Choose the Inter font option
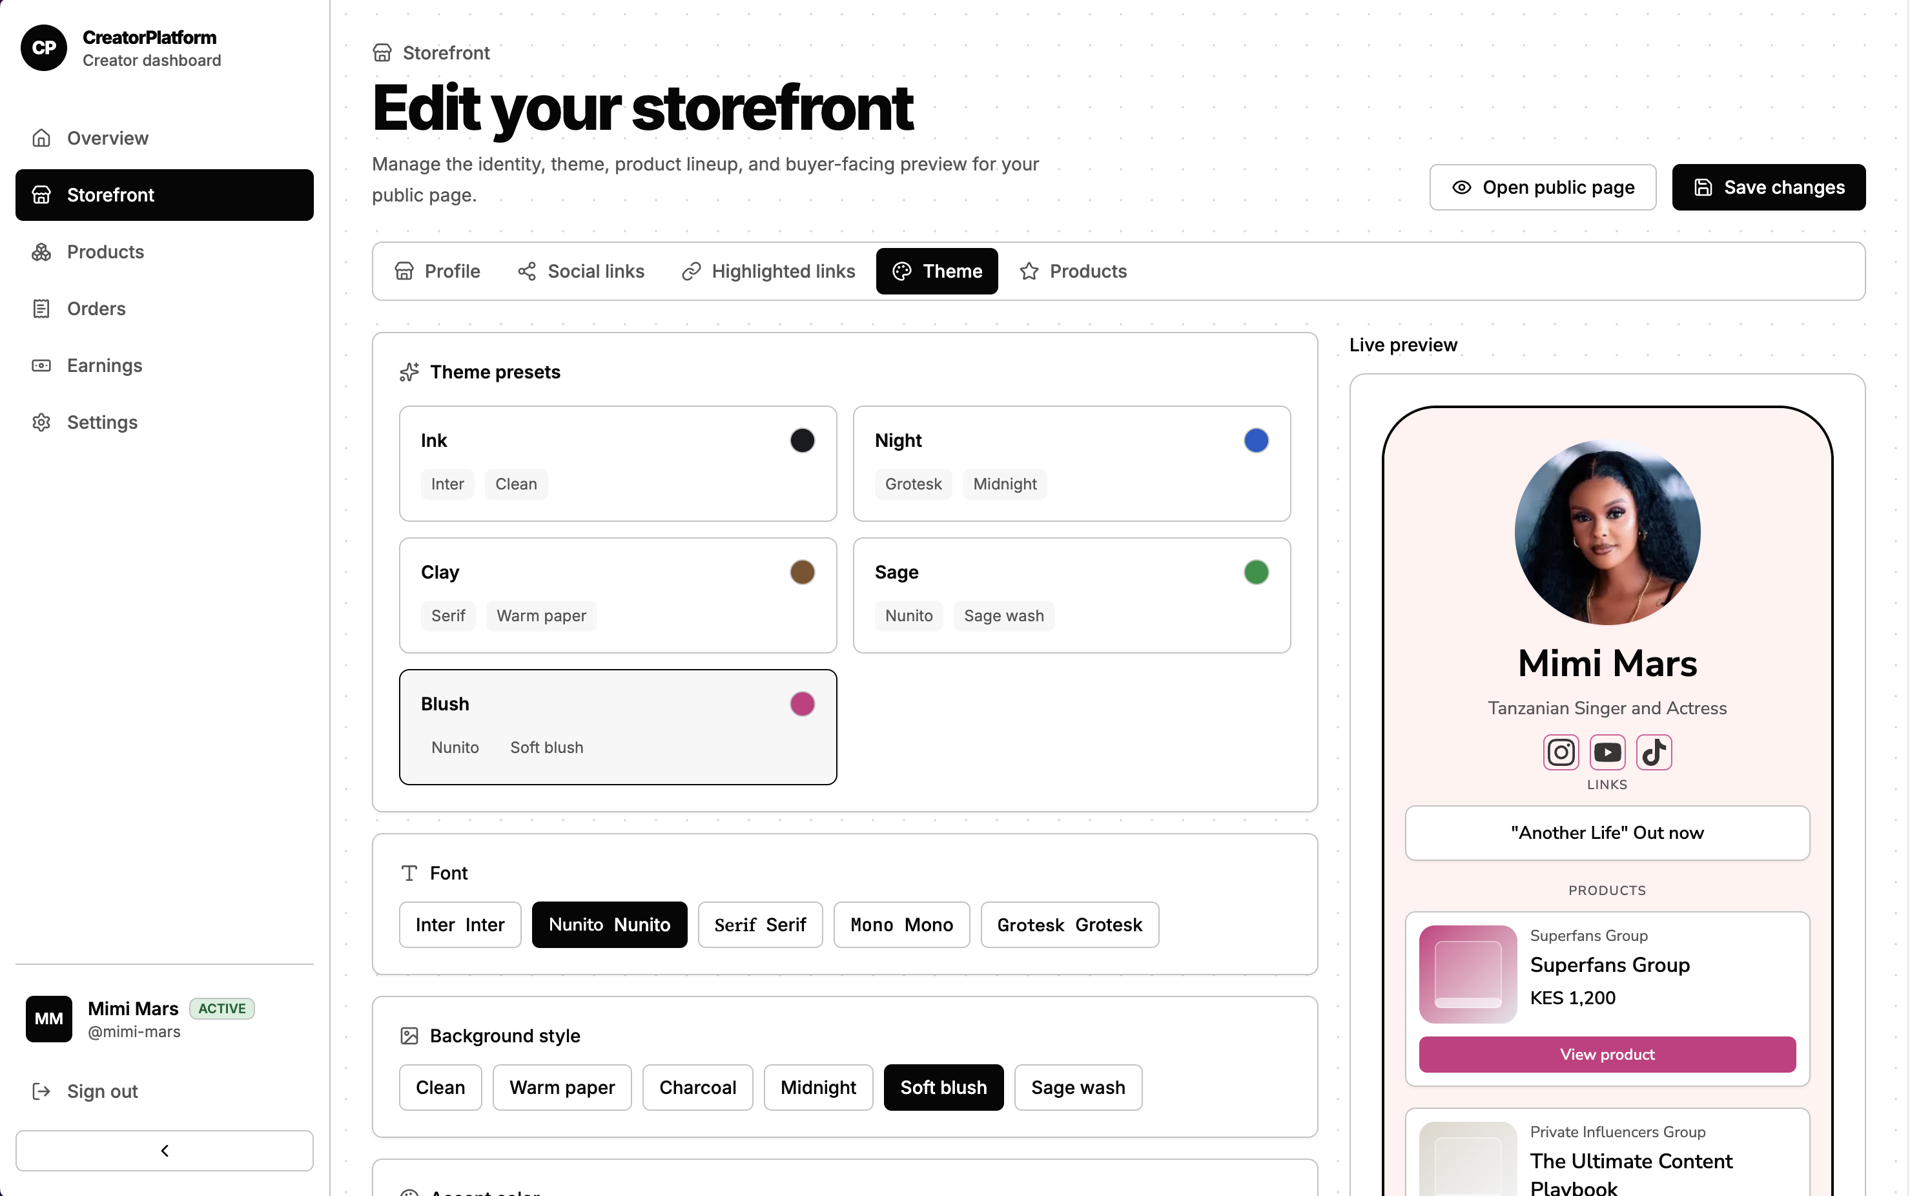The width and height of the screenshot is (1910, 1196). click(x=460, y=925)
